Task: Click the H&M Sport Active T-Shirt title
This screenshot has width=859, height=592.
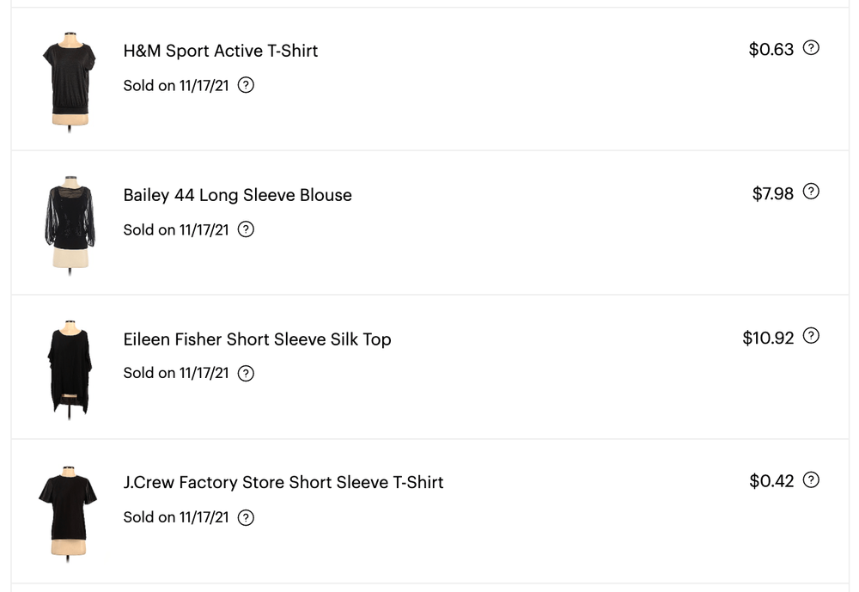Action: 221,51
